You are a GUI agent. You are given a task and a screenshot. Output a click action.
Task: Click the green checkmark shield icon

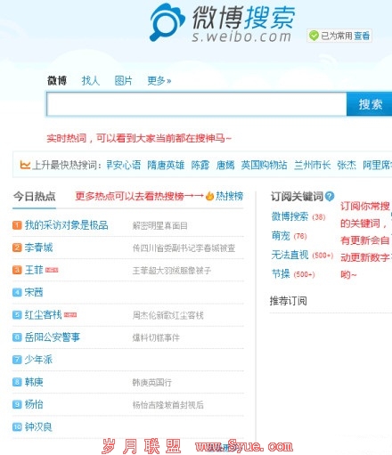(x=314, y=36)
